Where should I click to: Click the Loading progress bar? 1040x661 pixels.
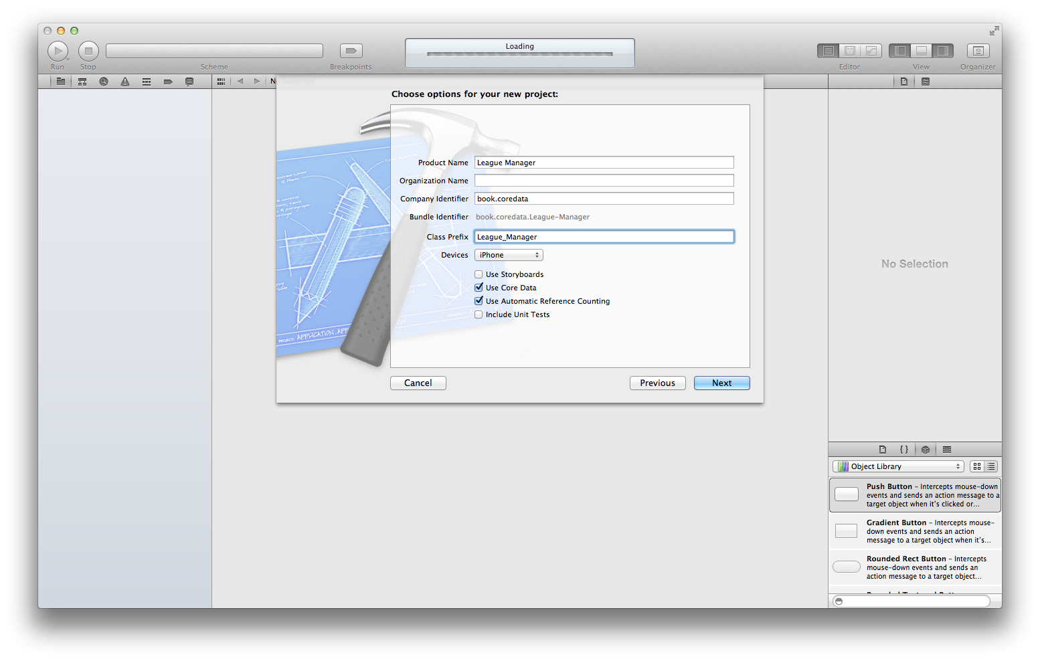pos(520,54)
